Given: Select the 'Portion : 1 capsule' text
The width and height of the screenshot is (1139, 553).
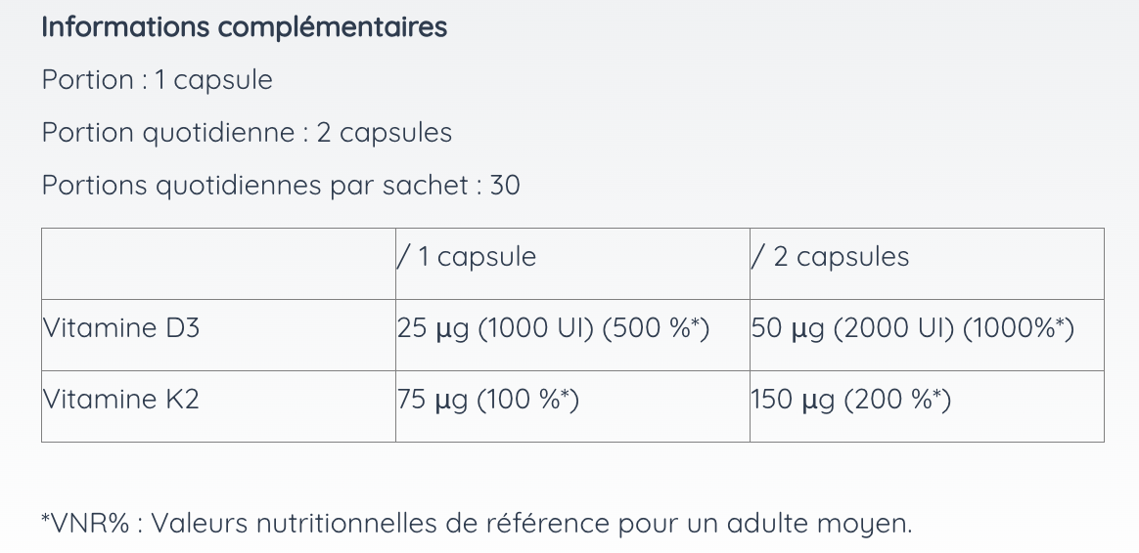Looking at the screenshot, I should [x=157, y=80].
